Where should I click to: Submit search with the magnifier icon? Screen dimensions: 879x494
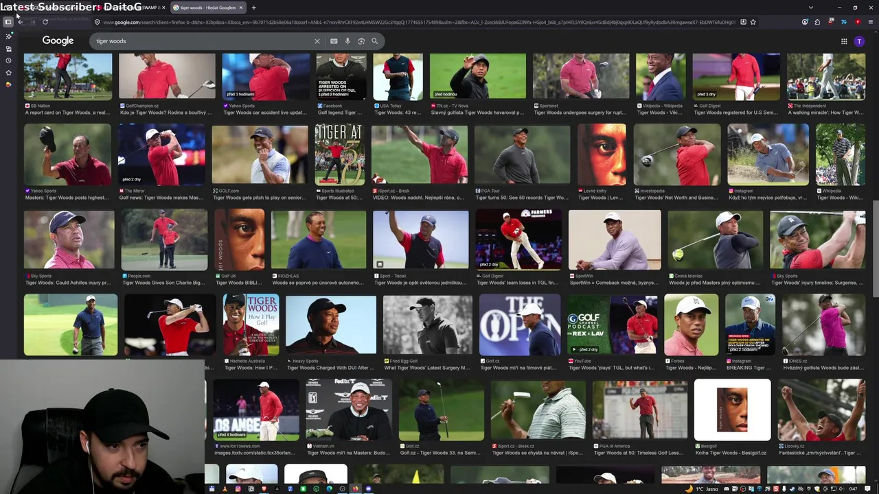click(374, 41)
